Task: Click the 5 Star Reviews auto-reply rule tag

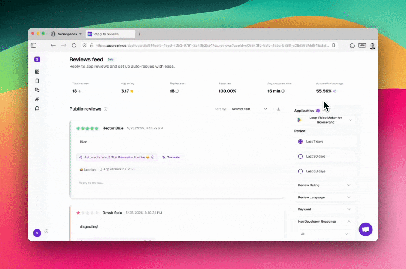Action: pos(116,157)
